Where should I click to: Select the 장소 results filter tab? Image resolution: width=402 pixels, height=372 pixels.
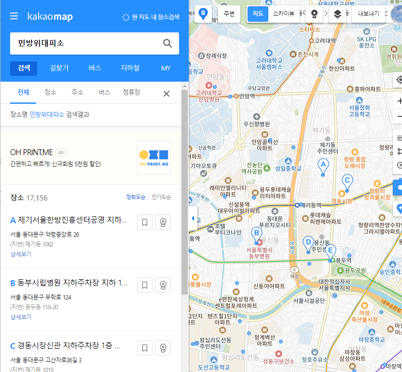tap(50, 92)
